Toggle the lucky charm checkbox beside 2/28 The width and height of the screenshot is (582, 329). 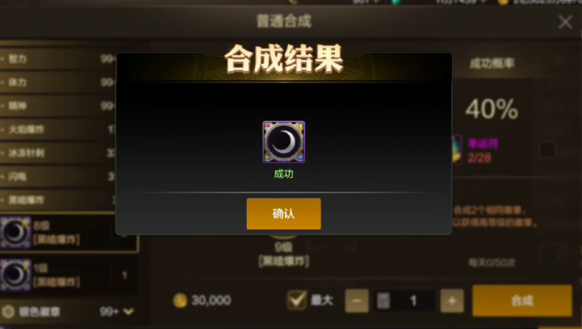coord(547,149)
